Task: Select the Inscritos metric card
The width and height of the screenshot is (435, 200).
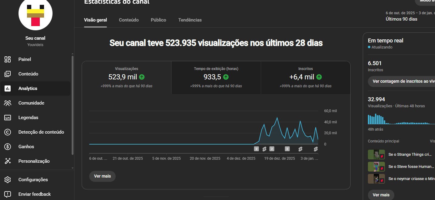Action: click(305, 77)
